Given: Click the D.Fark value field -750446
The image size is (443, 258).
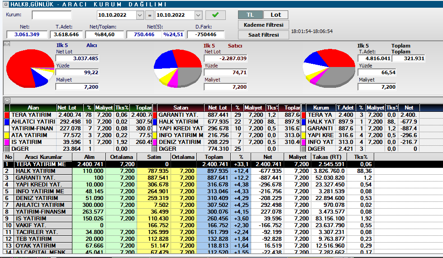Looking at the screenshot, I should click(205, 34).
